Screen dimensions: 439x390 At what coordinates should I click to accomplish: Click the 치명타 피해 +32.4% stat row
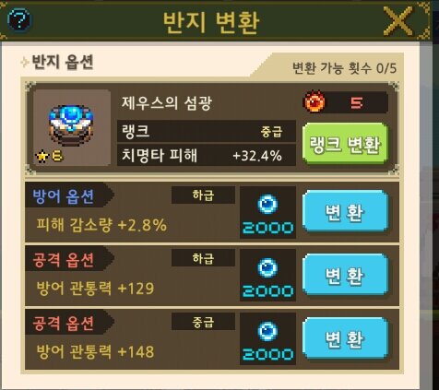207,155
